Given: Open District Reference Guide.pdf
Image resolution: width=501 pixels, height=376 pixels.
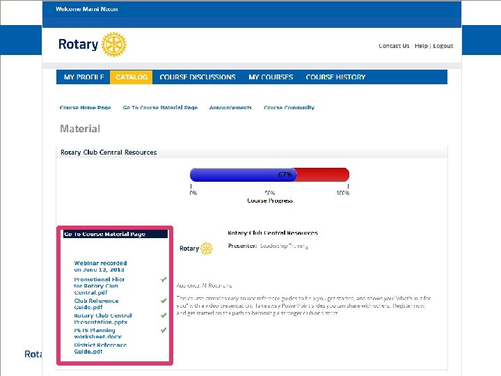Looking at the screenshot, I should tap(100, 348).
